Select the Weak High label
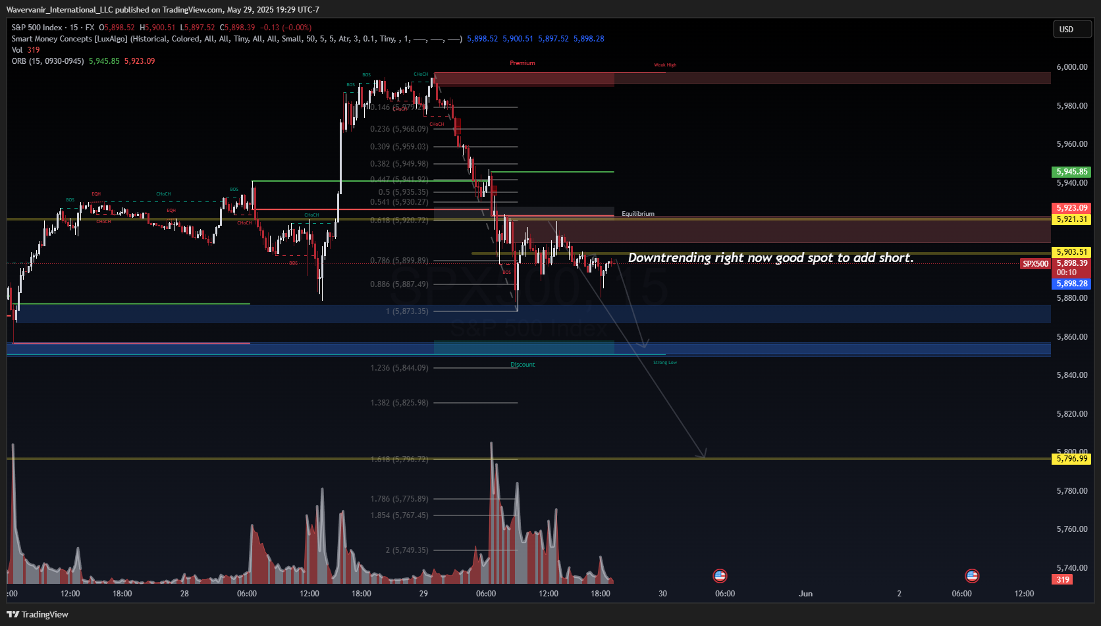1101x626 pixels. point(665,65)
